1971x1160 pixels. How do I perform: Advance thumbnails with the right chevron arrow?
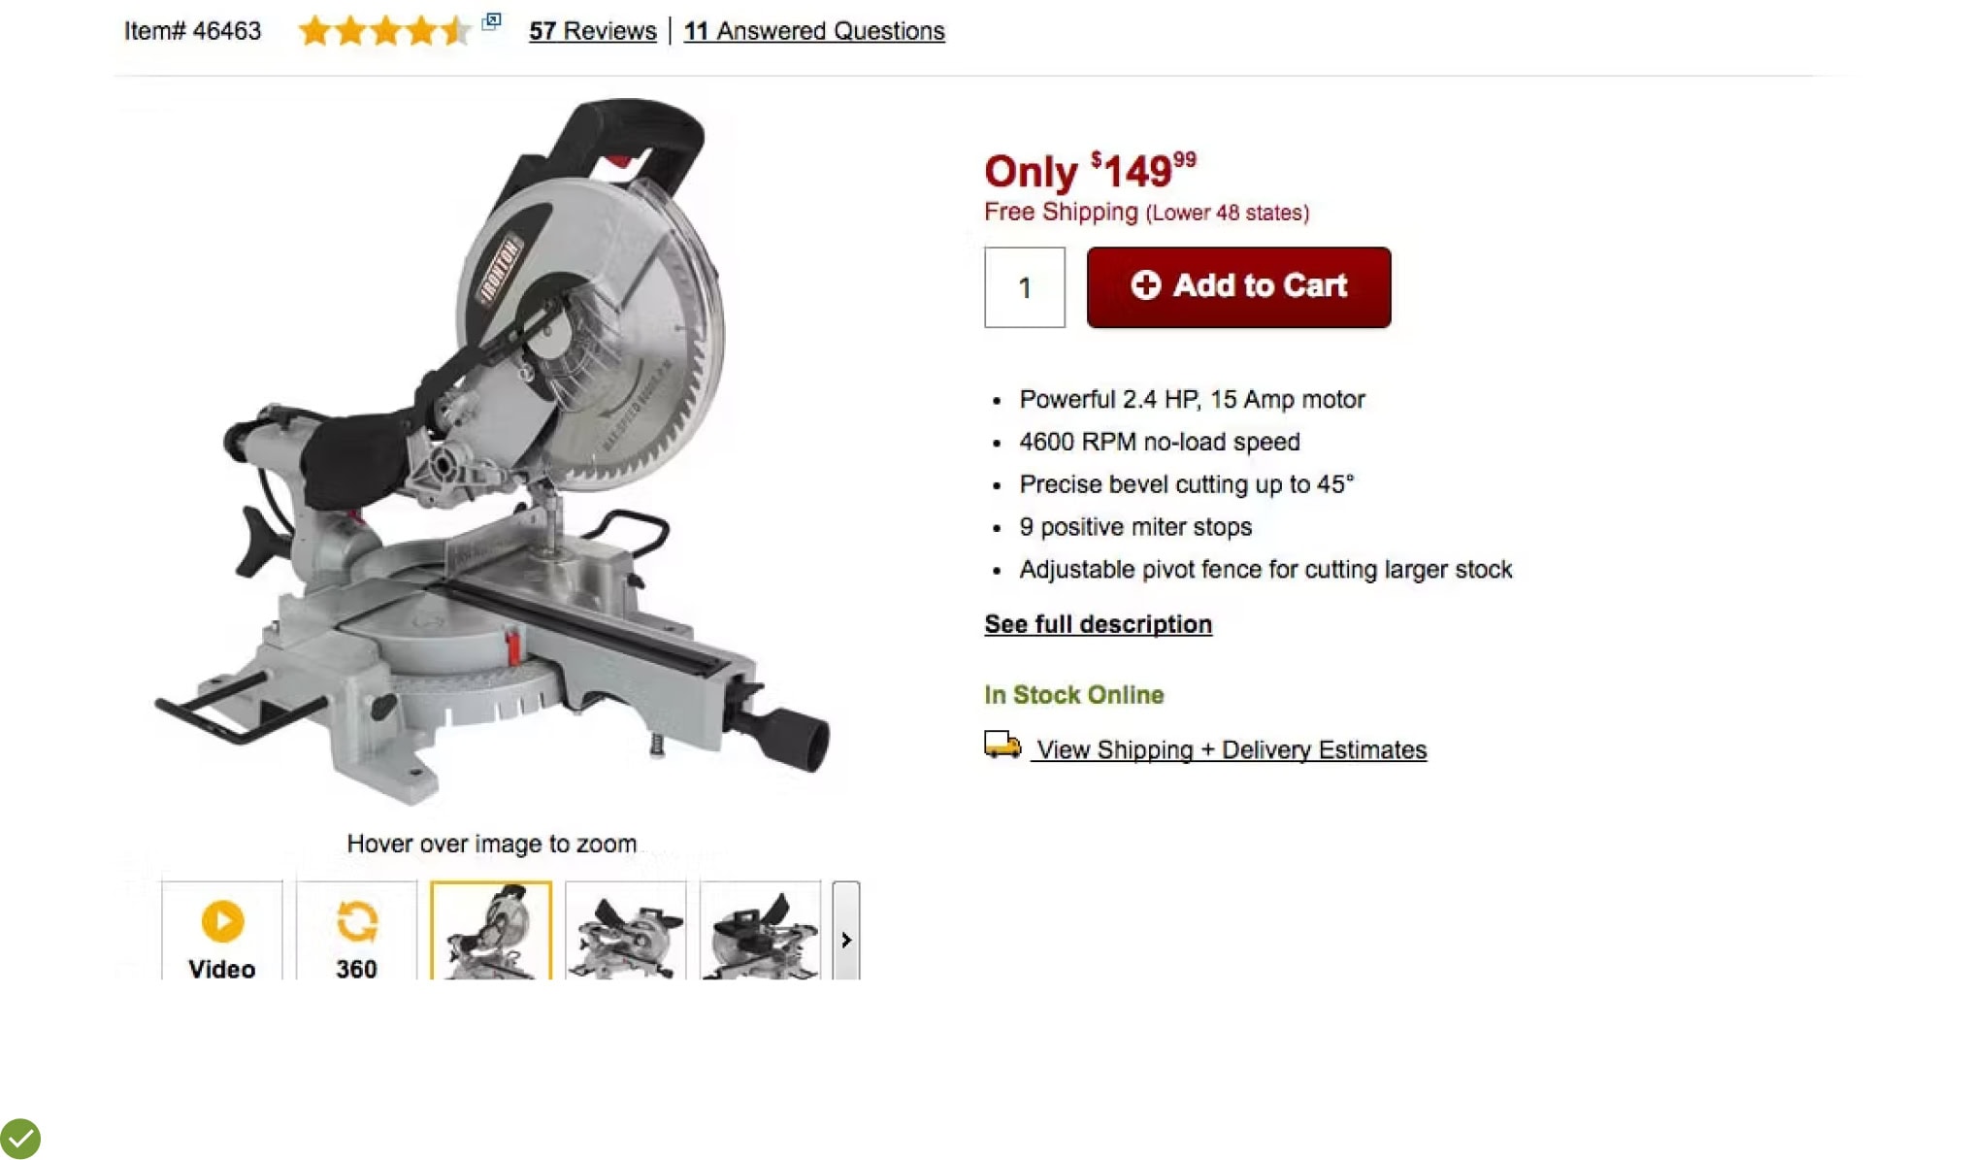coord(846,932)
